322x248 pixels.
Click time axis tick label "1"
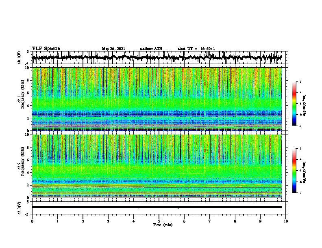(x=57, y=221)
